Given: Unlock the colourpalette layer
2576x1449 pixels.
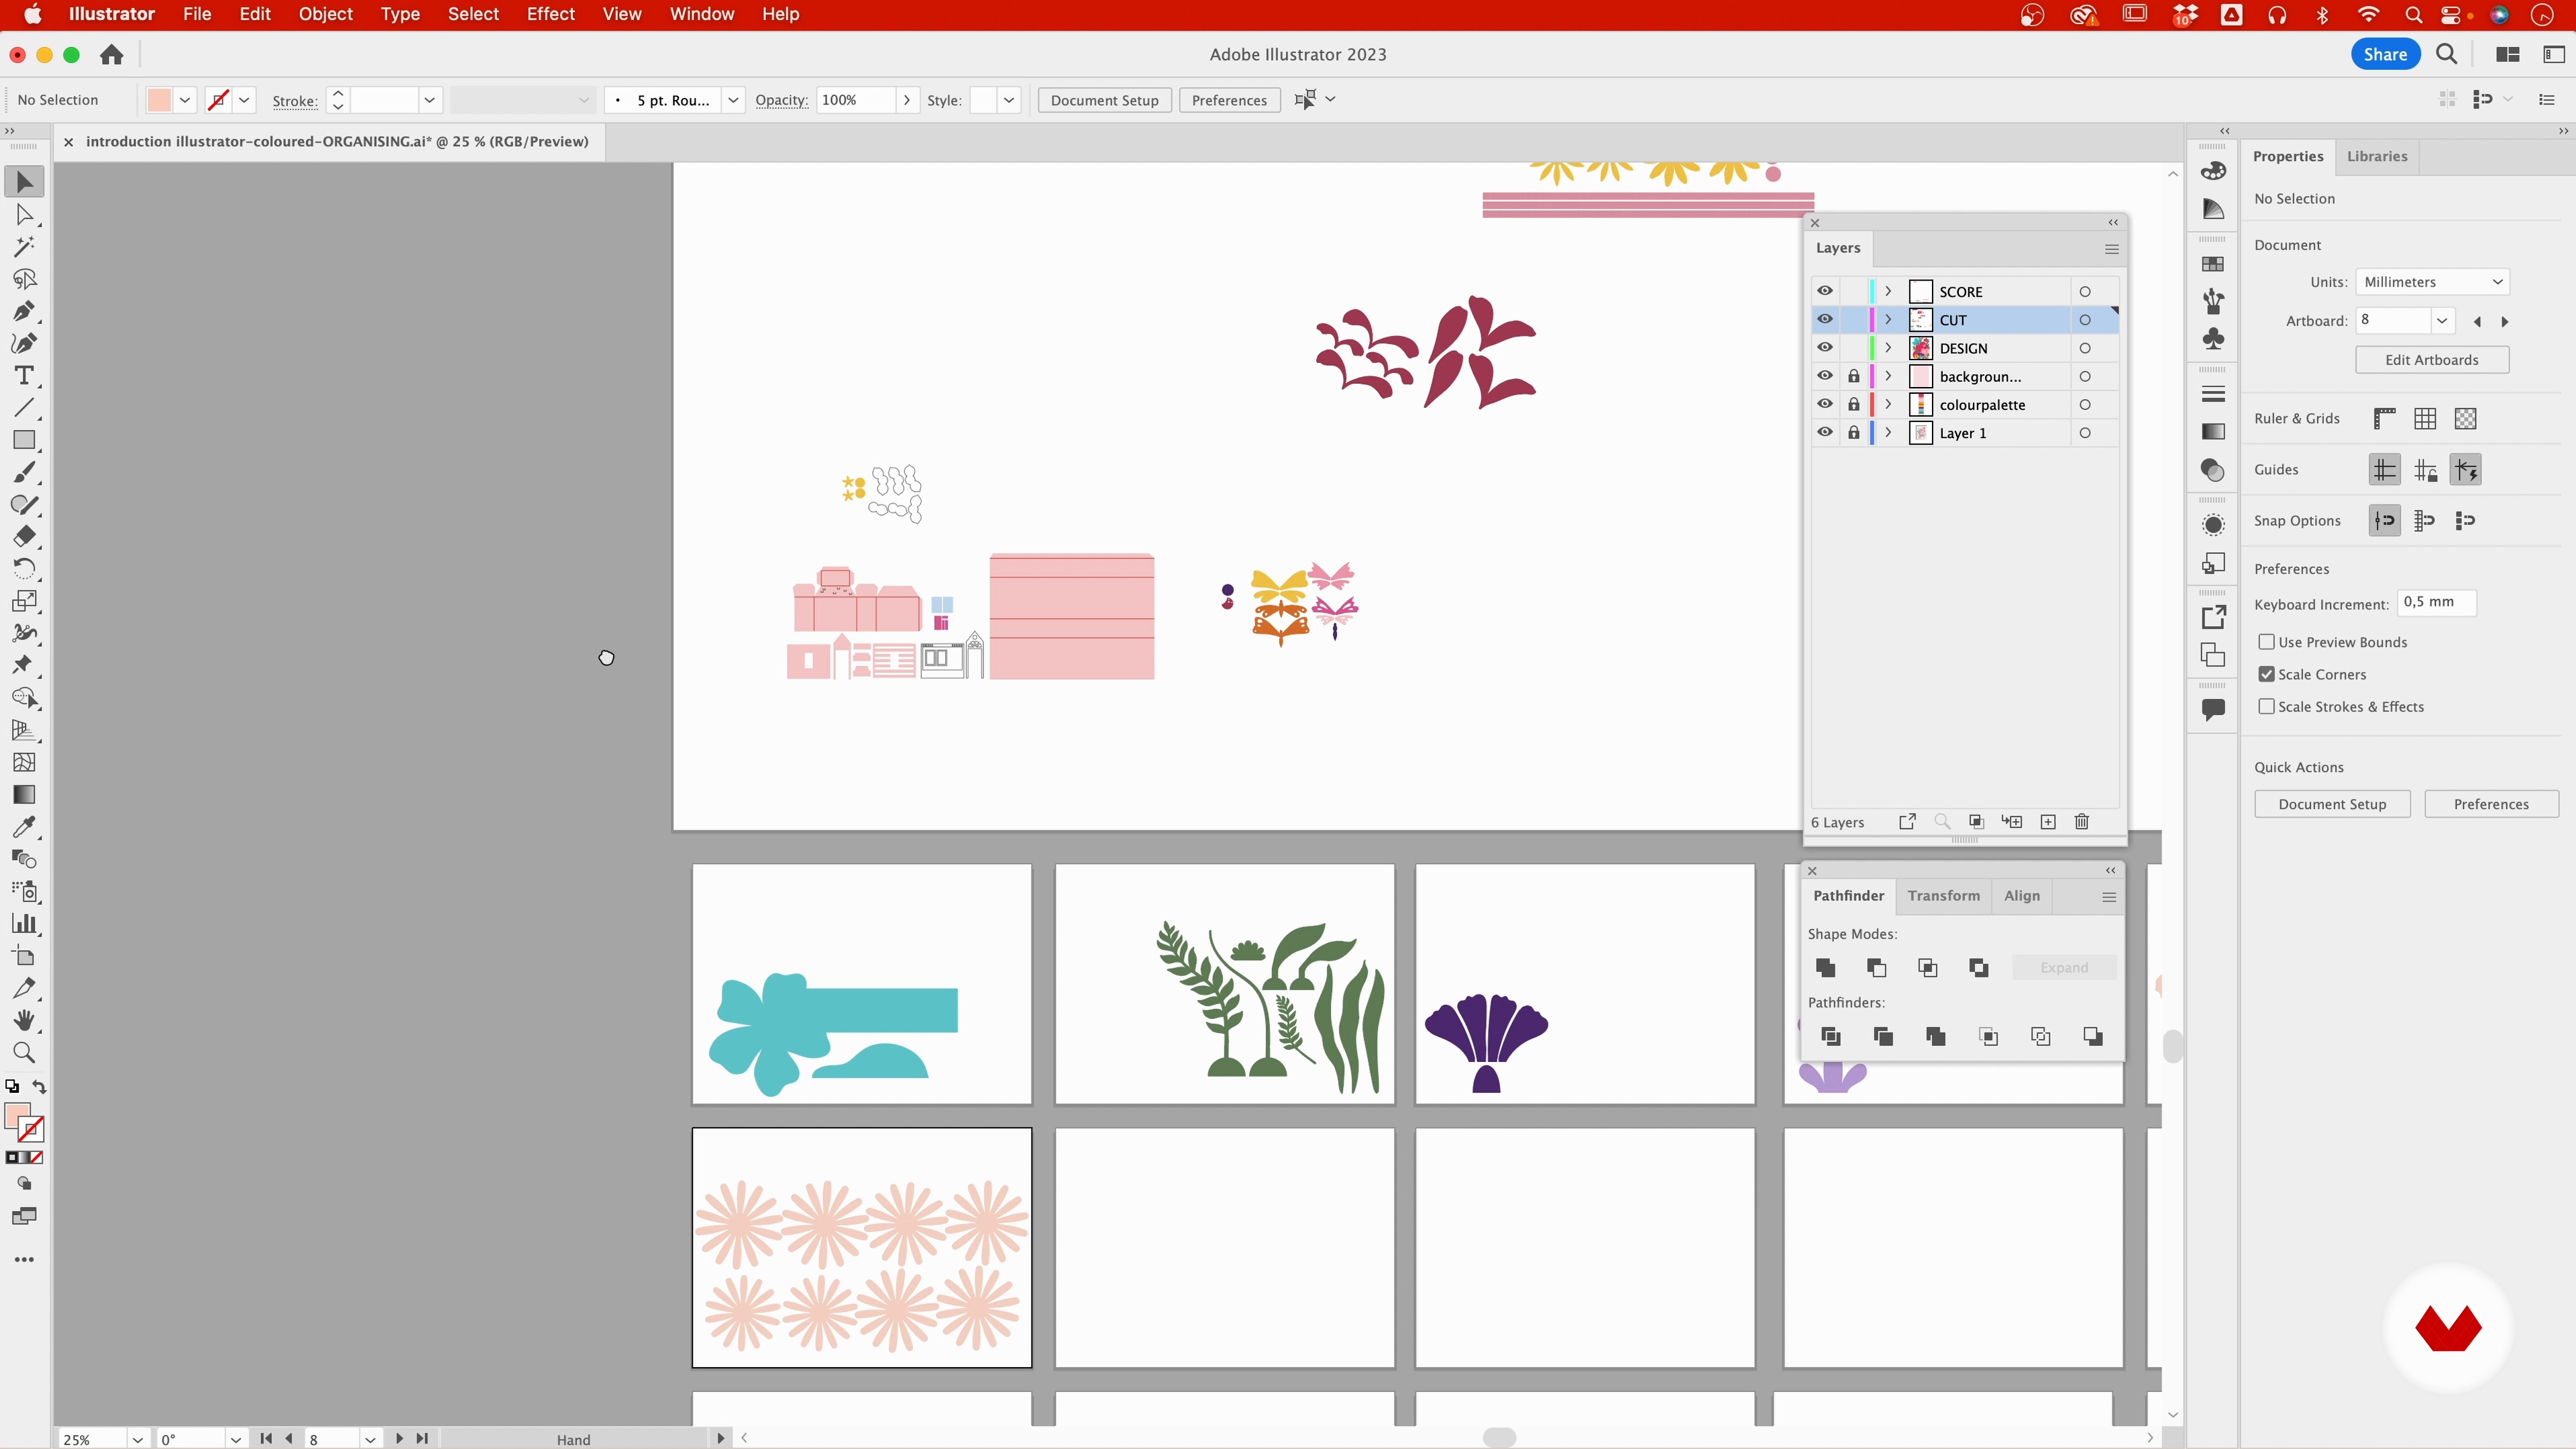Looking at the screenshot, I should (x=1854, y=404).
